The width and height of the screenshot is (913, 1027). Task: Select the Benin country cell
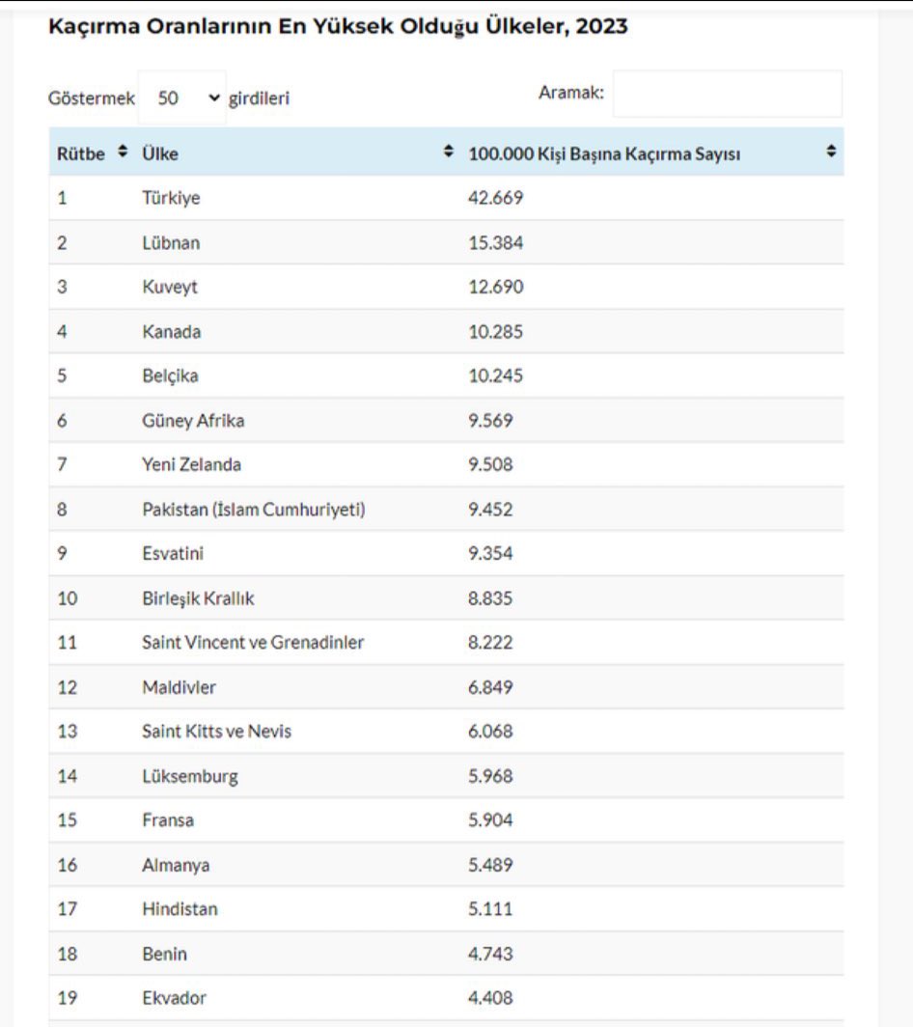(164, 955)
